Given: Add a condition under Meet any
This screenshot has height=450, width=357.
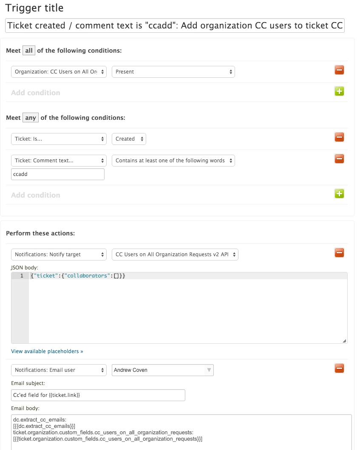Looking at the screenshot, I should [339, 194].
